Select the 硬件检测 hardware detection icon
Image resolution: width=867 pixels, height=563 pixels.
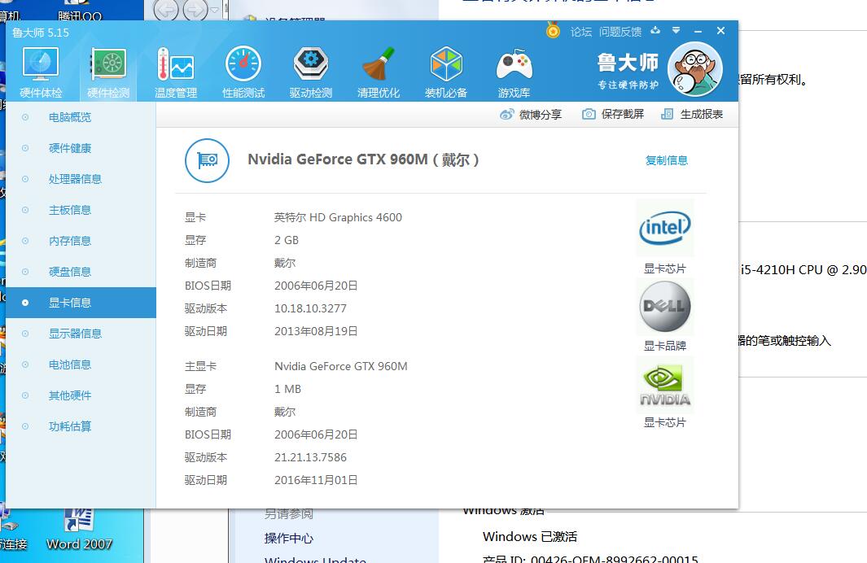pyautogui.click(x=108, y=72)
